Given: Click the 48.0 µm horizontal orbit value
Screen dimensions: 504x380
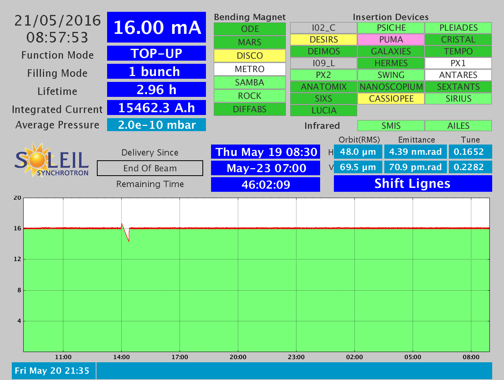Looking at the screenshot, I should [x=358, y=152].
